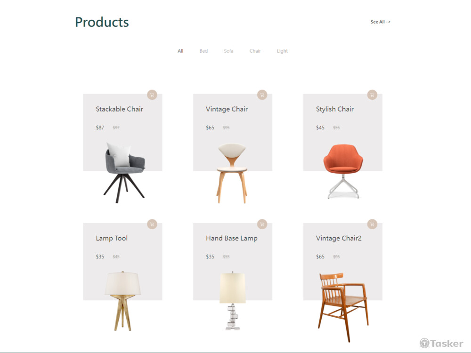Click the Products heading
The image size is (471, 353).
pyautogui.click(x=102, y=22)
